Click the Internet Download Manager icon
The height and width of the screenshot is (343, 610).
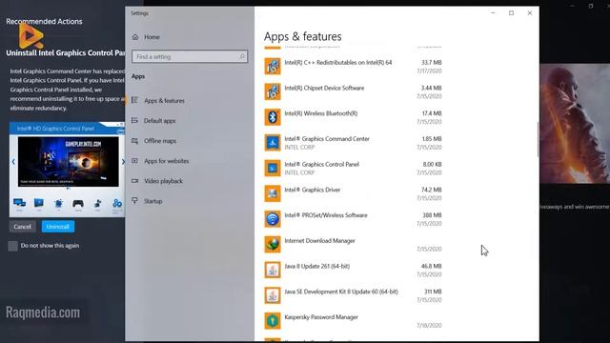(x=273, y=245)
